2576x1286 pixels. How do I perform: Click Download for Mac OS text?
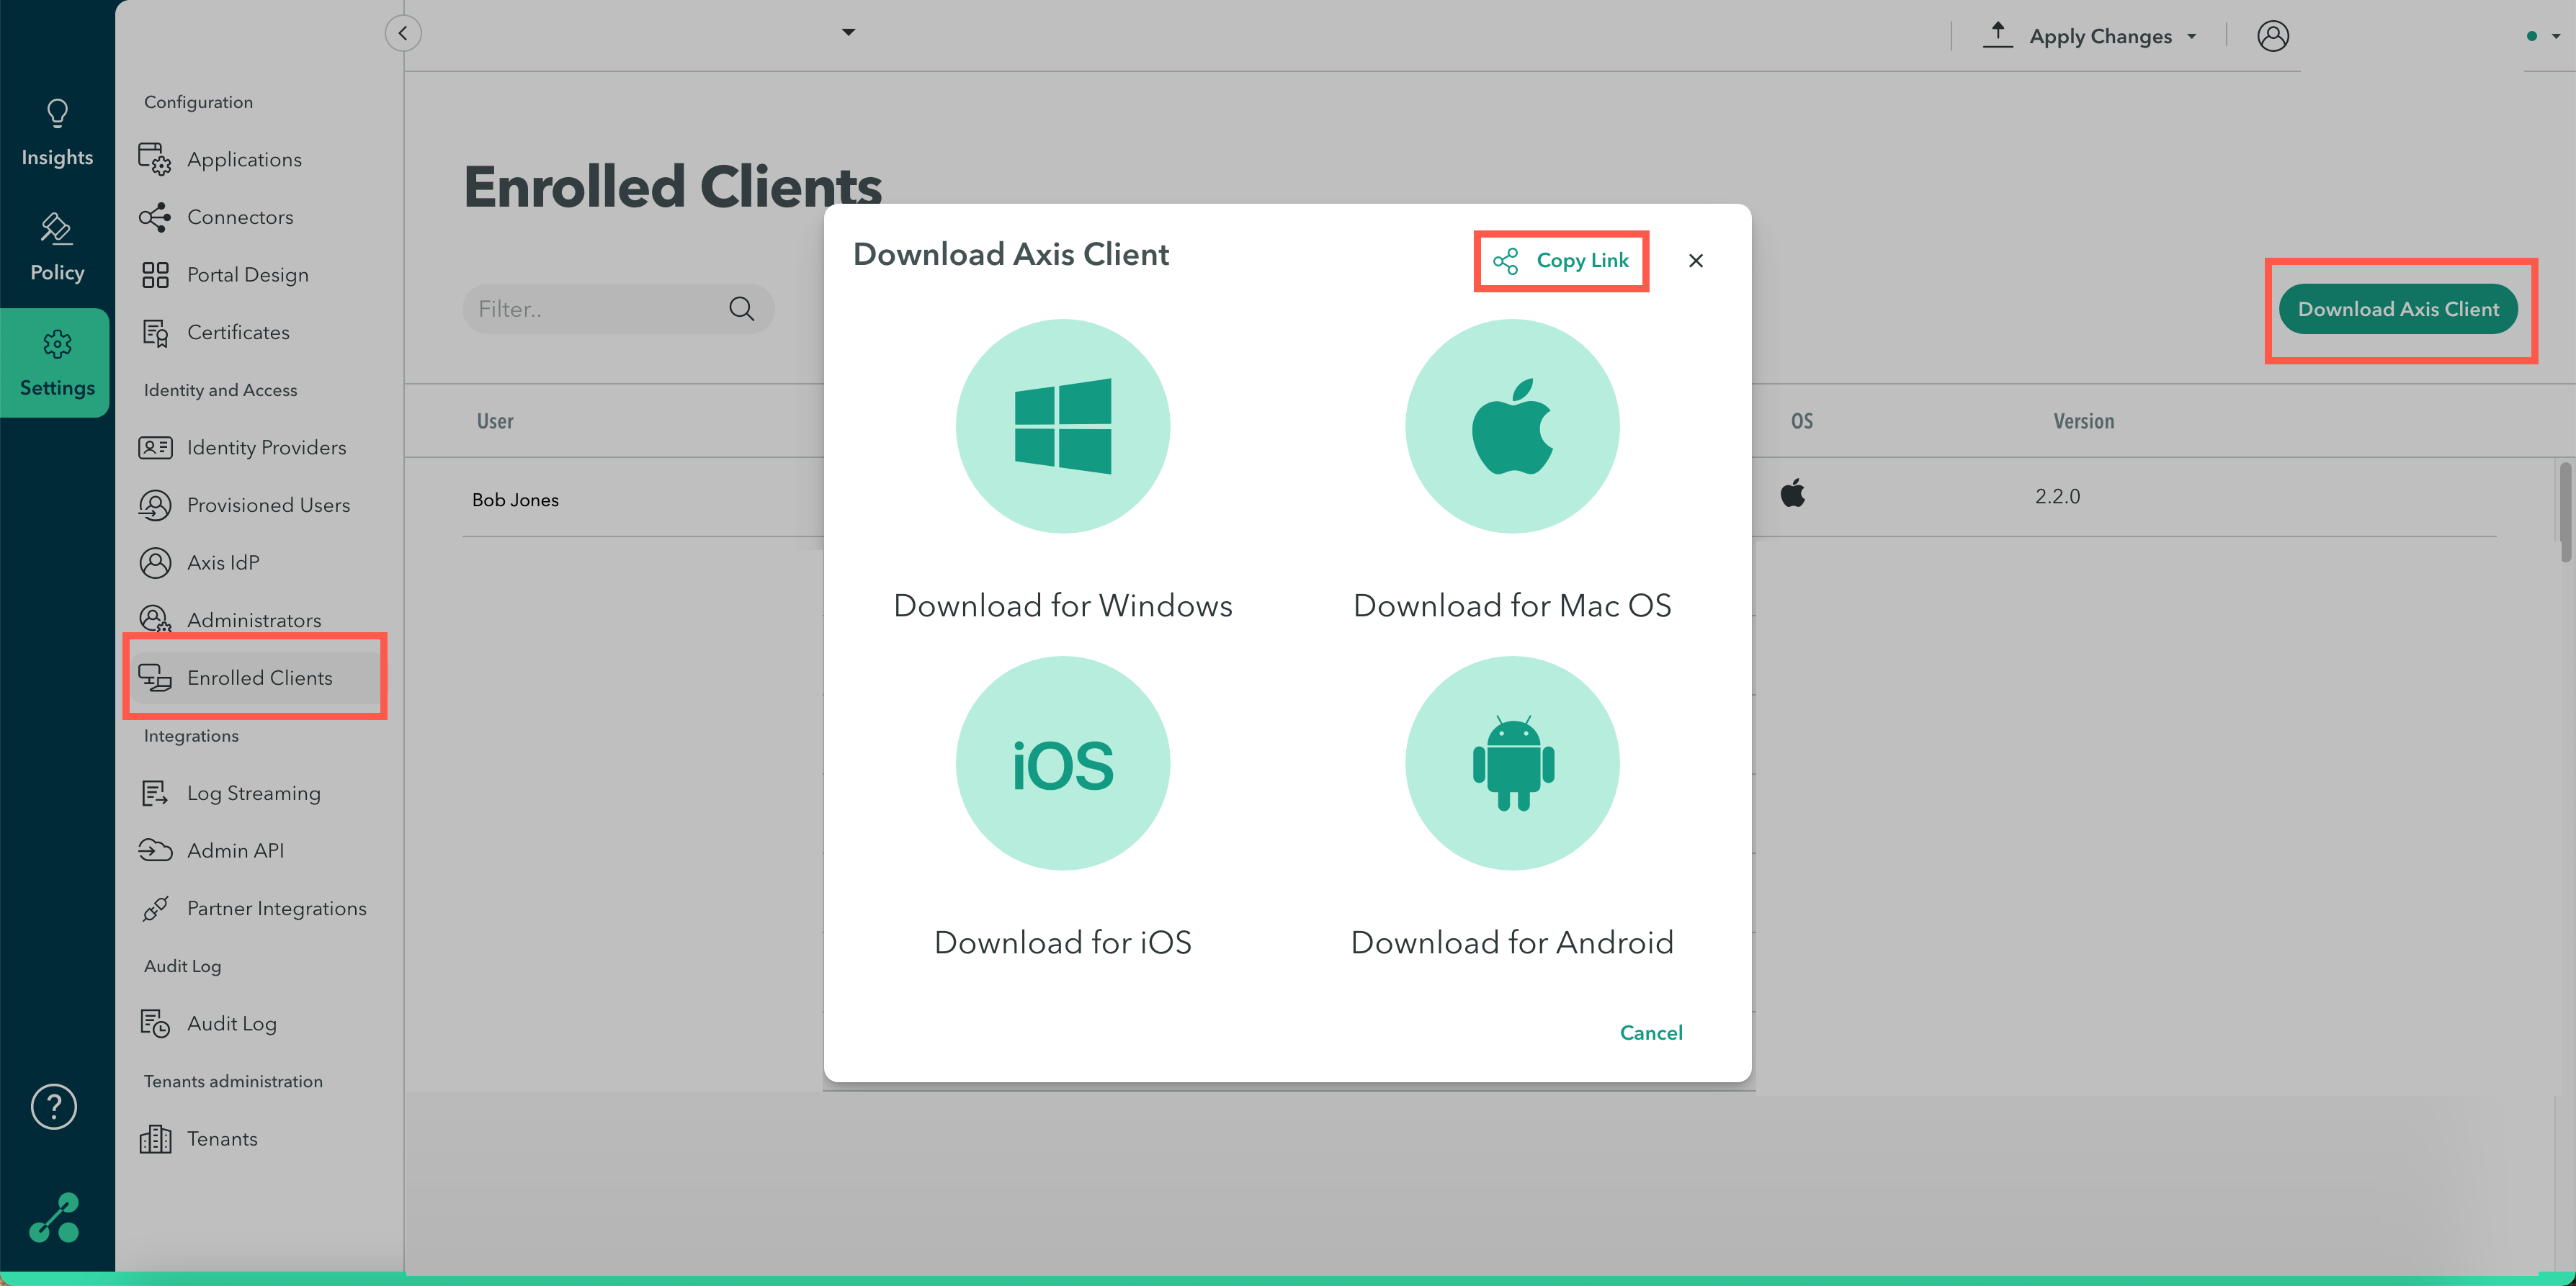coord(1511,606)
